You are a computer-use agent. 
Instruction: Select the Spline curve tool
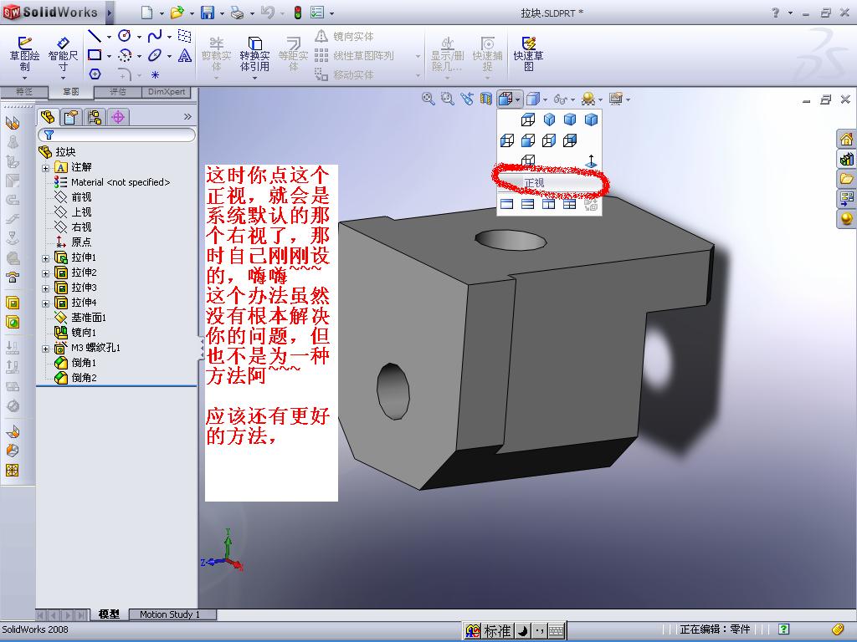(x=155, y=36)
